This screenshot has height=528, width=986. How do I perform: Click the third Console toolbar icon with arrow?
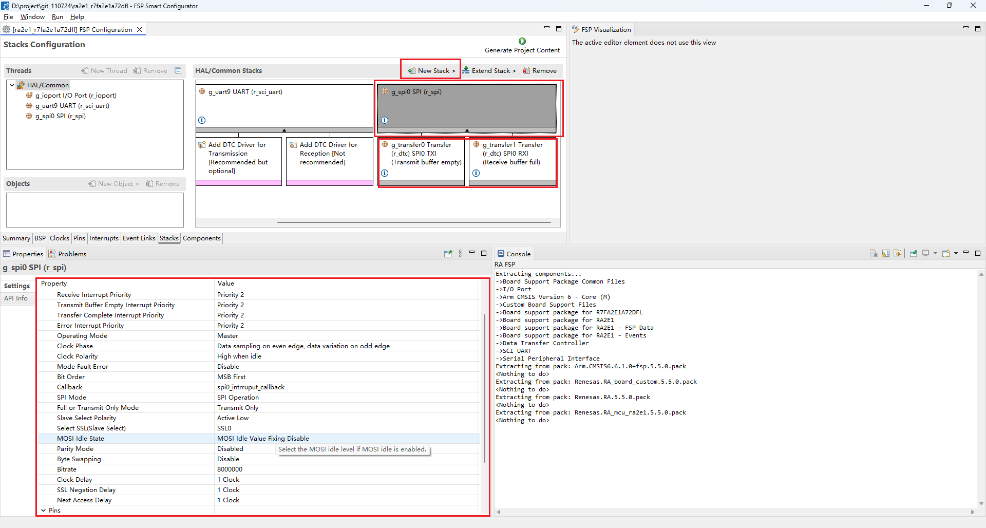pos(898,253)
